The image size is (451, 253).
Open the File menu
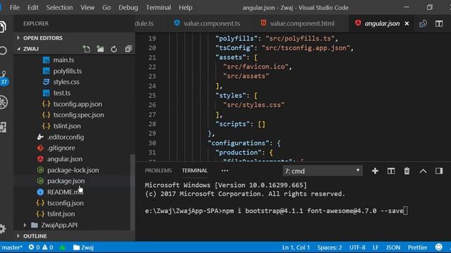pos(14,8)
